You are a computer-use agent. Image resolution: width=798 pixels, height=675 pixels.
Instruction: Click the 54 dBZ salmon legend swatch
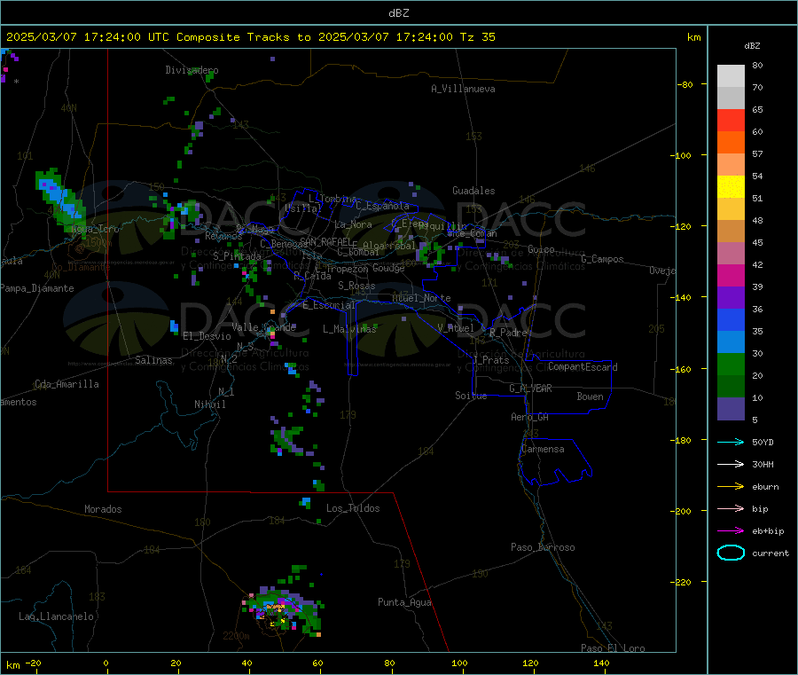(x=731, y=164)
